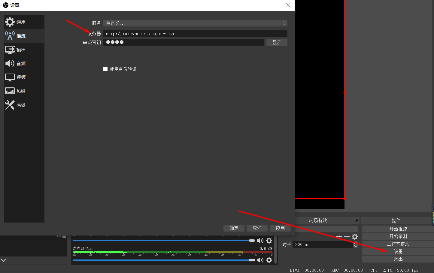Select the 推流 stream tab
The width and height of the screenshot is (434, 273).
[24, 36]
